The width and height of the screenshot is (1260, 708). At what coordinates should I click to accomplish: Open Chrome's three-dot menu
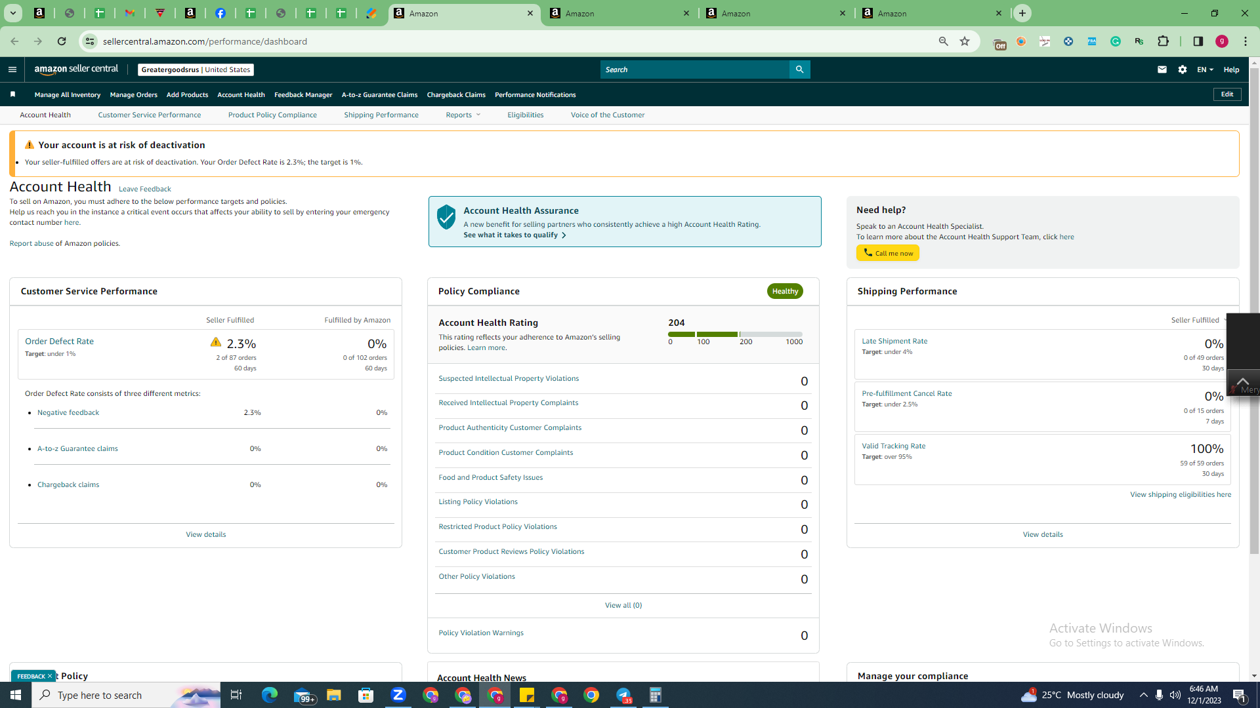[x=1246, y=41]
